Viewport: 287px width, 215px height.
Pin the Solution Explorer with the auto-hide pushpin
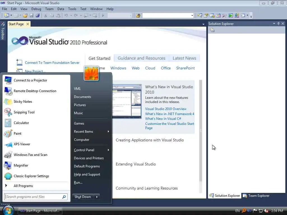[x=278, y=24]
